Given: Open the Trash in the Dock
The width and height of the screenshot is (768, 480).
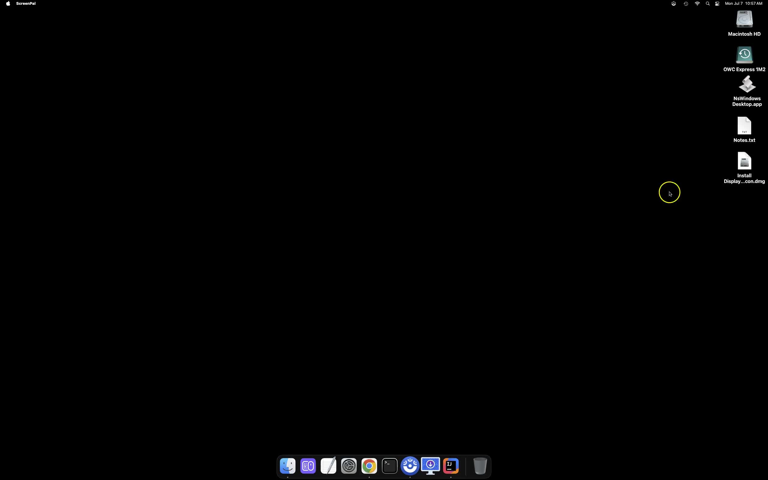Looking at the screenshot, I should tap(480, 466).
